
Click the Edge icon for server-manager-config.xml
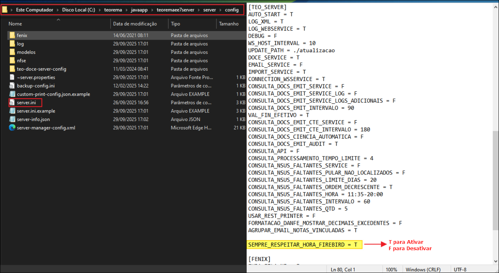pos(12,128)
